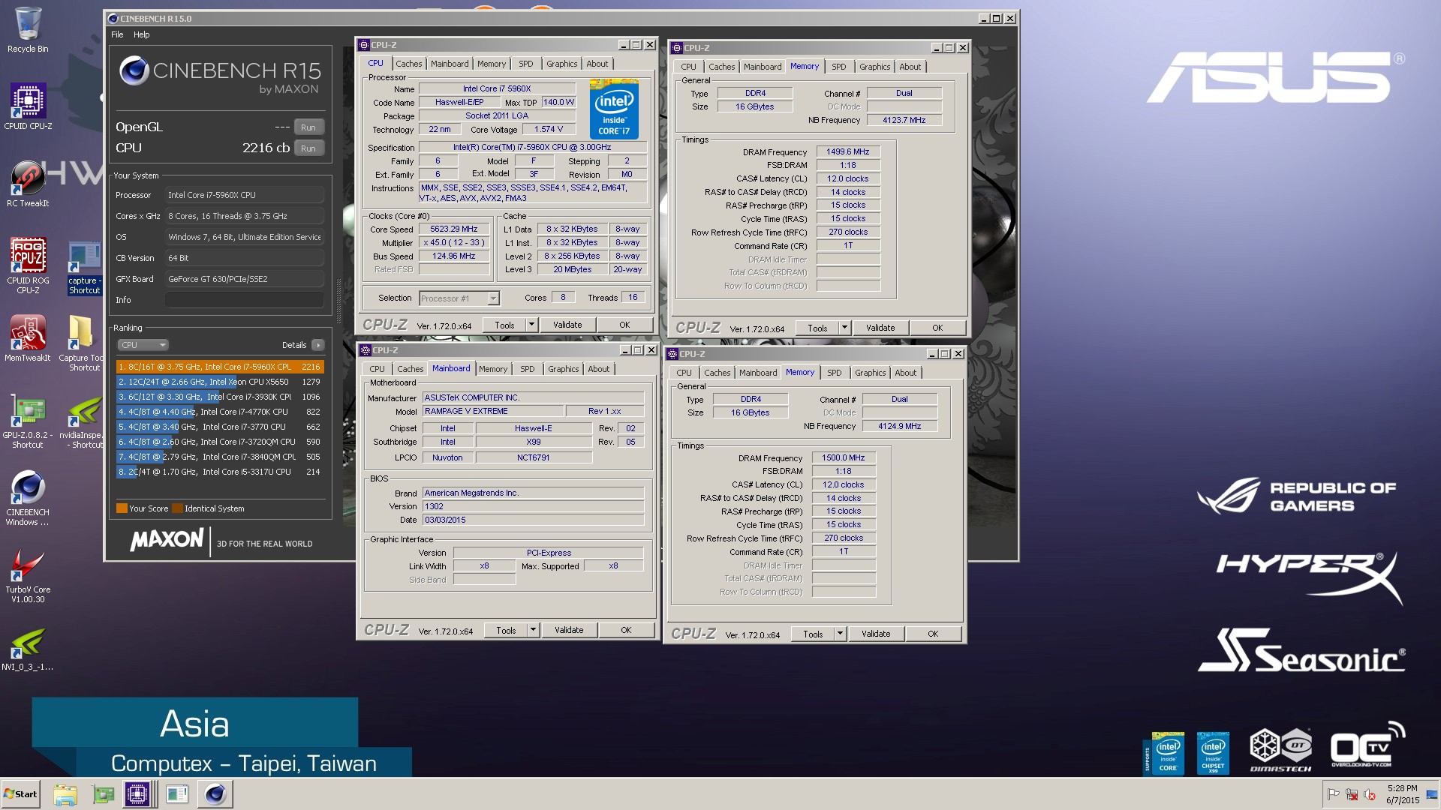
Task: Click Validate in CPU-Z CPU window
Action: point(567,325)
